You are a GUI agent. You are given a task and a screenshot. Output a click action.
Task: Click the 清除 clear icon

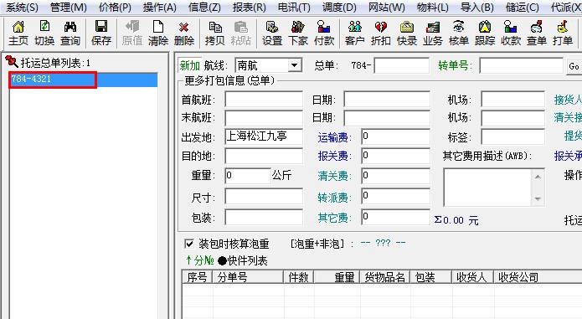coord(158,33)
